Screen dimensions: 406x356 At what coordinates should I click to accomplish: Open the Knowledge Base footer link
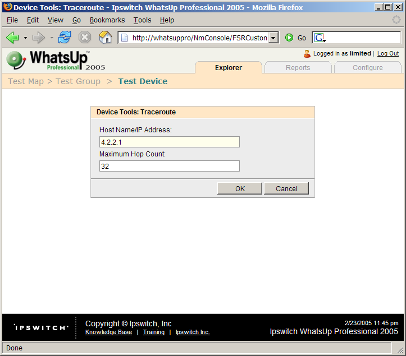click(x=108, y=332)
